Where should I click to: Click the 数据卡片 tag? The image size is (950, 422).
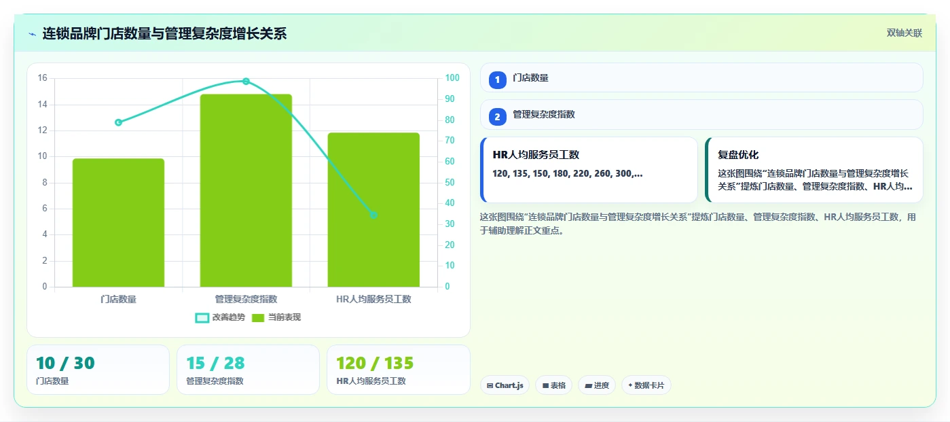(x=646, y=385)
